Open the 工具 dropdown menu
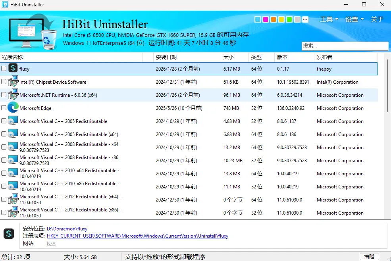Image resolution: width=391 pixels, height=261 pixels. [329, 19]
